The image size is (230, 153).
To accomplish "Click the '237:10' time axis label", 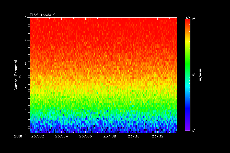I will click(134, 136).
